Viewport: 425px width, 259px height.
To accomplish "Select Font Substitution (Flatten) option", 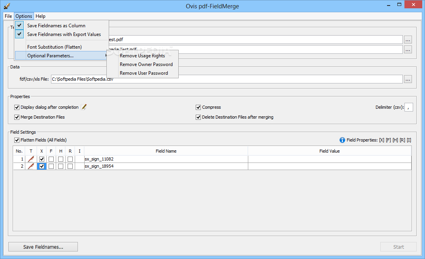I will click(x=62, y=47).
